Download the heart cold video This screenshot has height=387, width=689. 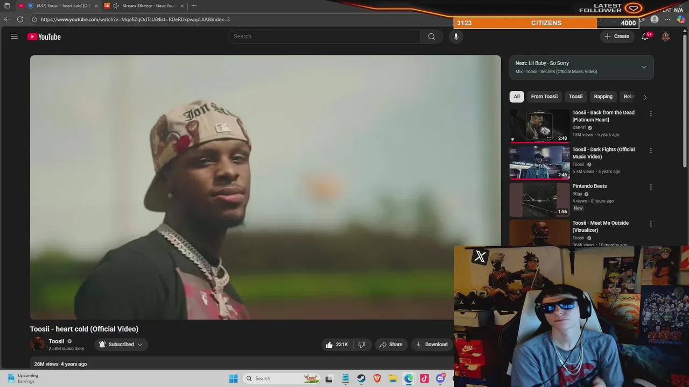click(x=432, y=345)
